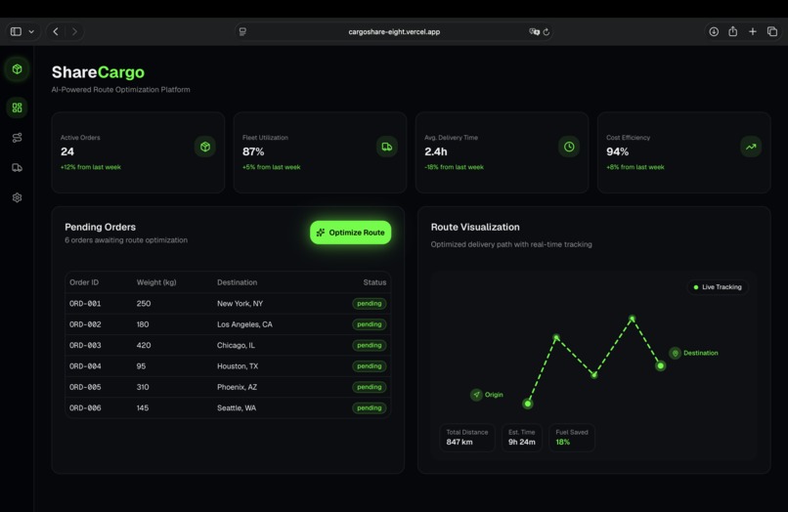Click the ShareCargo cube logo icon in sidebar
The image size is (788, 512).
17,68
